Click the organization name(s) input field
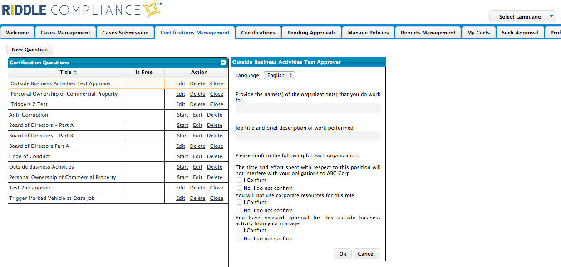Image resolution: width=561 pixels, height=267 pixels. coord(308,108)
